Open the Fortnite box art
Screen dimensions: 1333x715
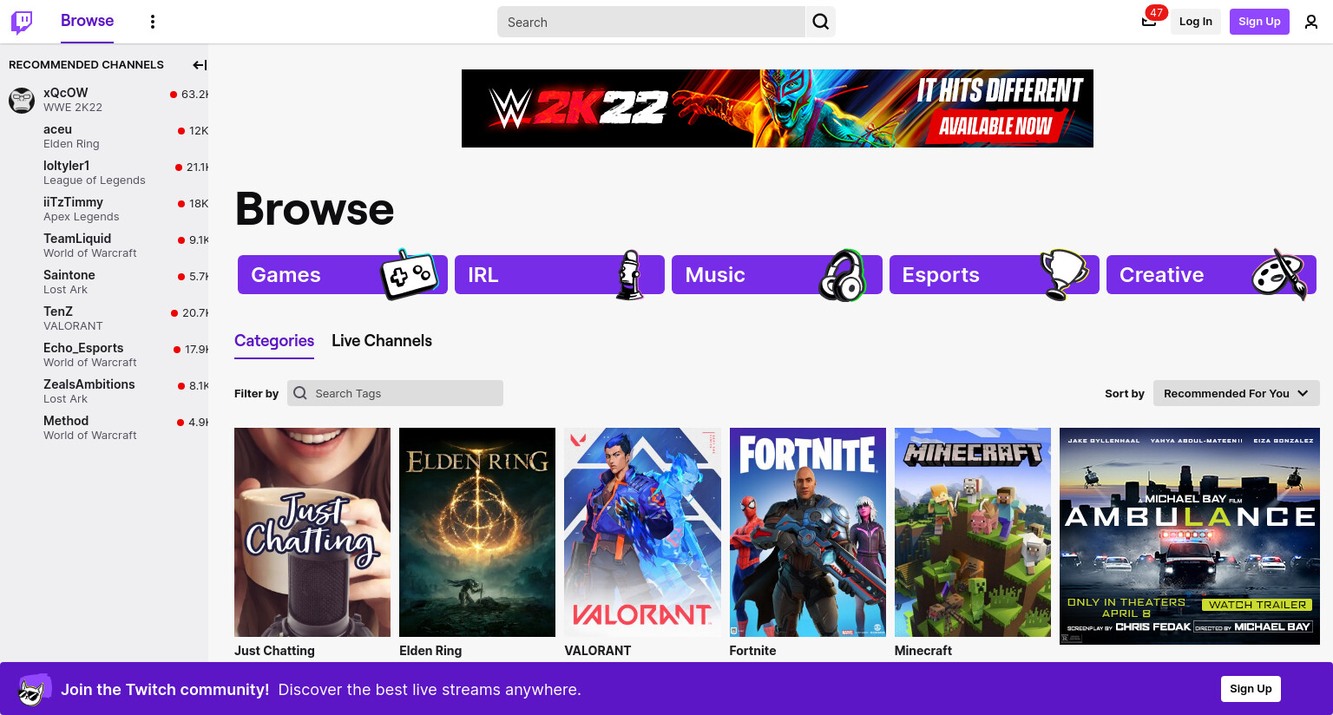[x=808, y=532]
